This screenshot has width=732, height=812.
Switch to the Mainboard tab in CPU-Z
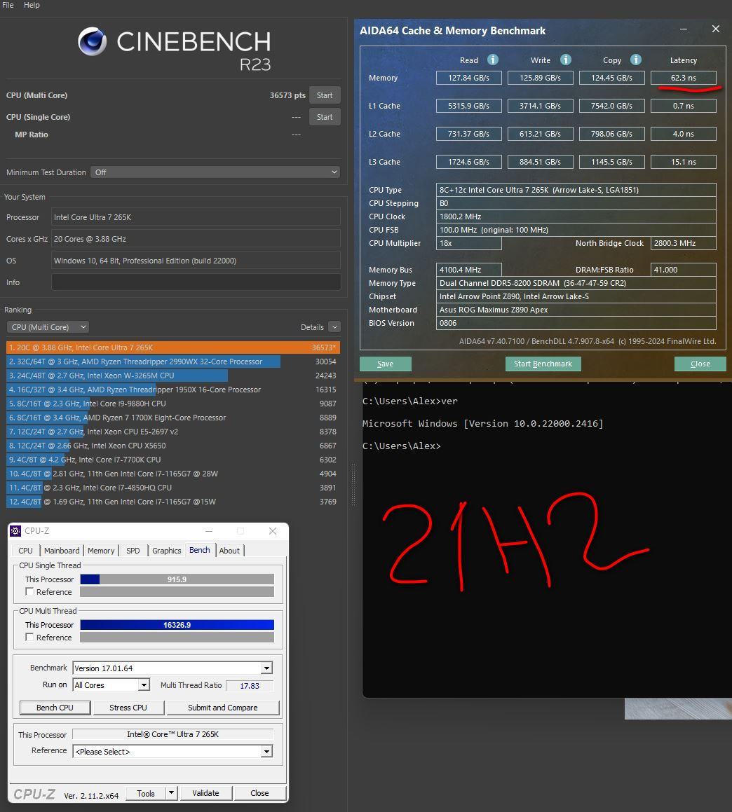point(62,551)
